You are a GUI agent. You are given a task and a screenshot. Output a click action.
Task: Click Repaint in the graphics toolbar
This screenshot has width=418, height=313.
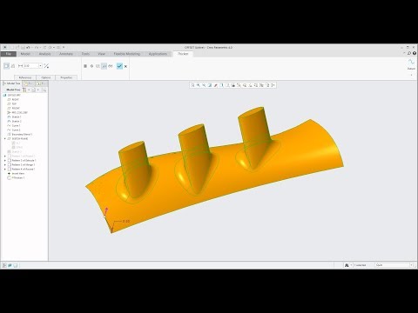click(210, 85)
